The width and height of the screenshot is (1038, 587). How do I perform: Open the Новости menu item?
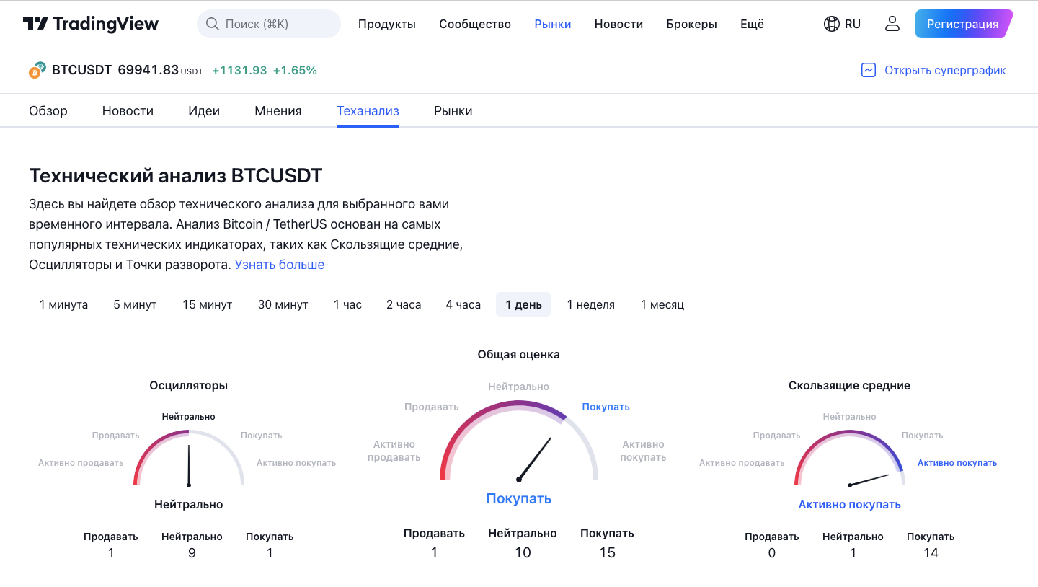[x=618, y=24]
